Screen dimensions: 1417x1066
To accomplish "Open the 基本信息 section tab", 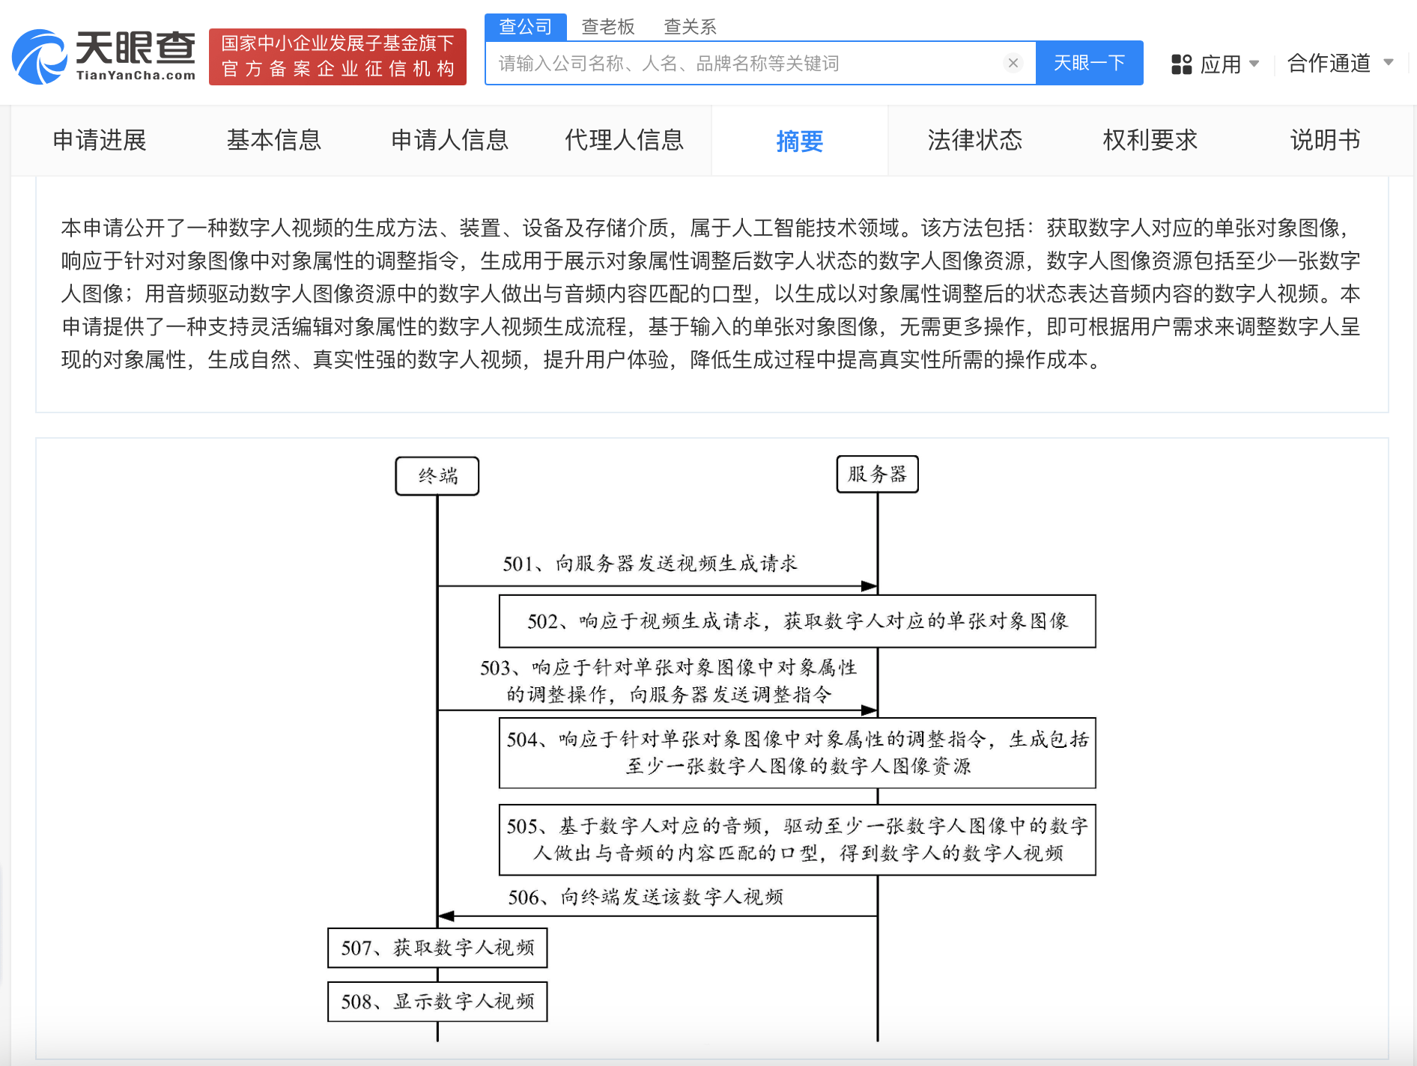I will [x=274, y=141].
